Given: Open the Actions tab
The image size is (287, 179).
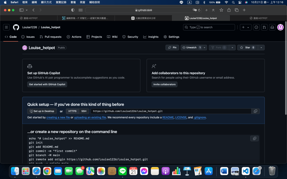Looking at the screenshot, I should [x=74, y=37].
